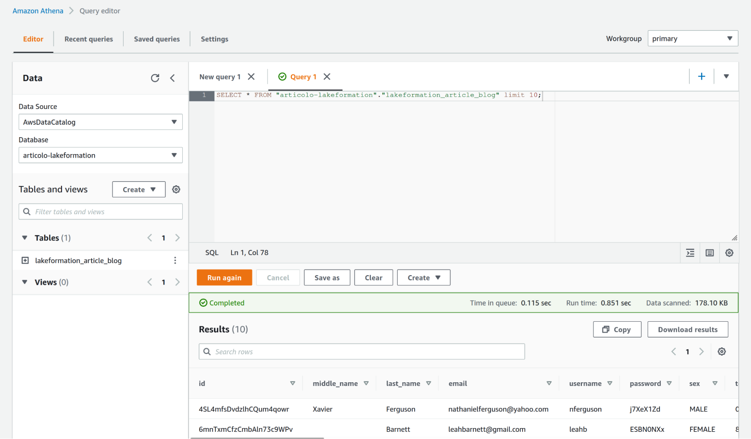Open lakeformation_article_blog table actions menu
This screenshot has width=751, height=439.
point(175,260)
